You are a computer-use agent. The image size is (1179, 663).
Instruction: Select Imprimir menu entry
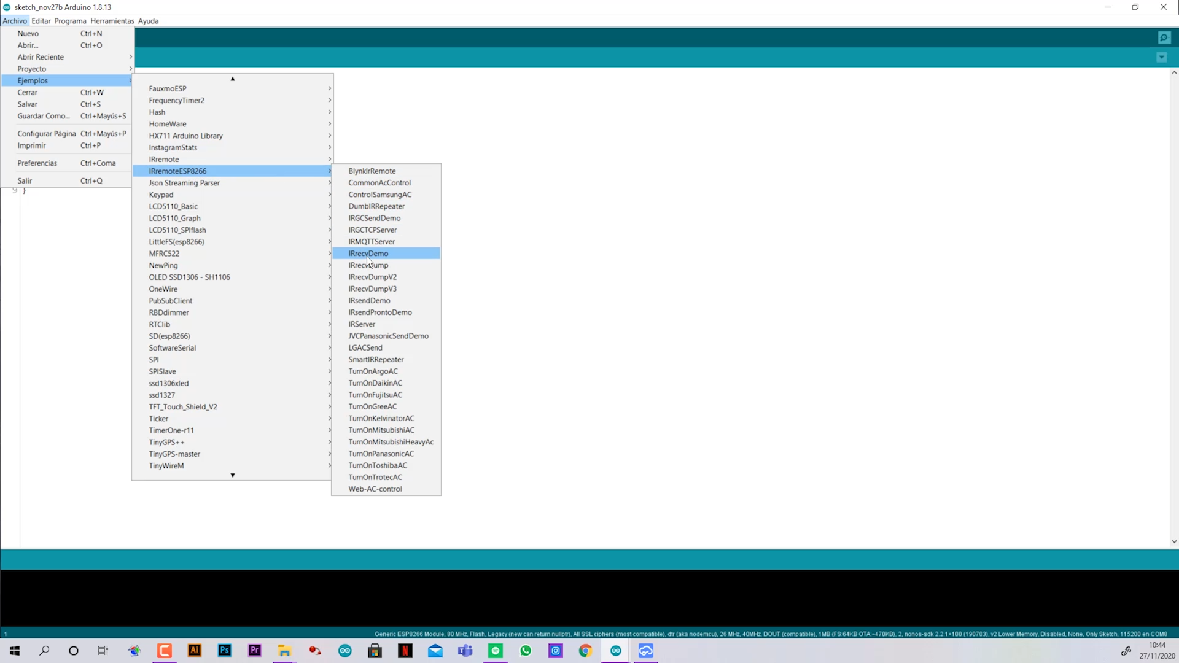pos(66,145)
